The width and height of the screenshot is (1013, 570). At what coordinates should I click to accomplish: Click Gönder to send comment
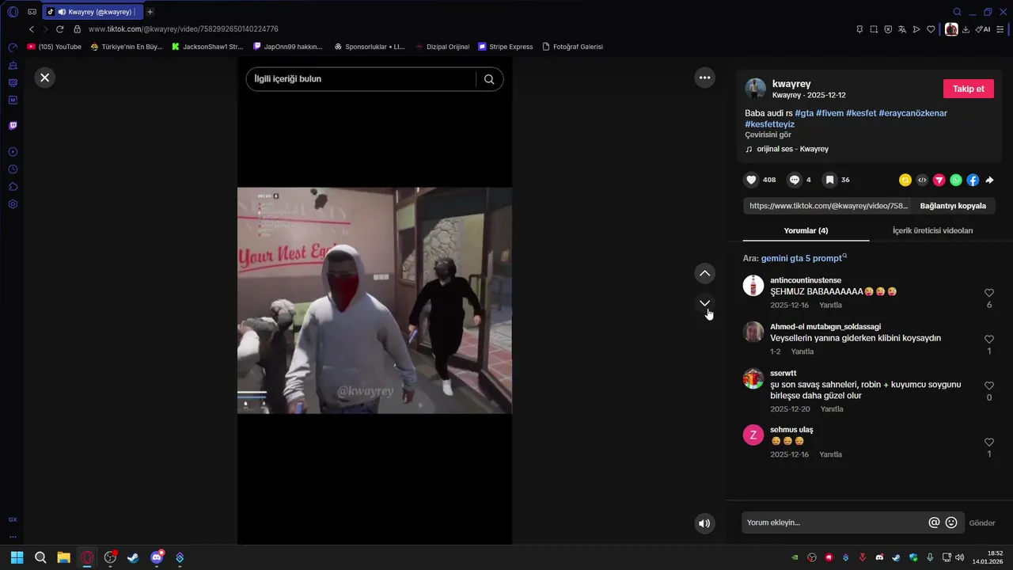coord(982,523)
